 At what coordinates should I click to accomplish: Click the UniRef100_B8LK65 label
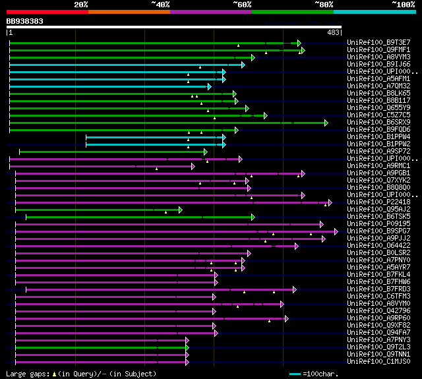click(378, 94)
